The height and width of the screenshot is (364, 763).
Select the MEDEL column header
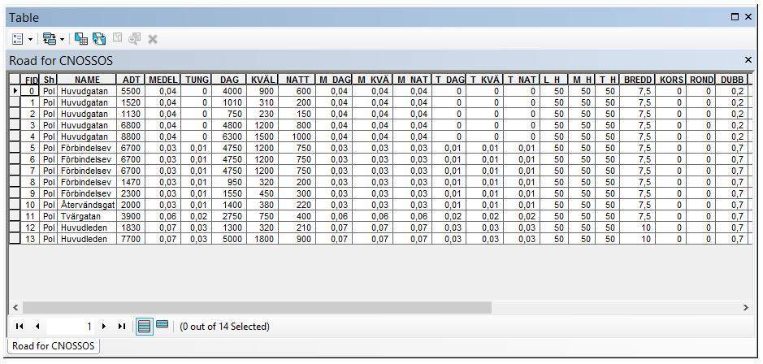tap(163, 80)
